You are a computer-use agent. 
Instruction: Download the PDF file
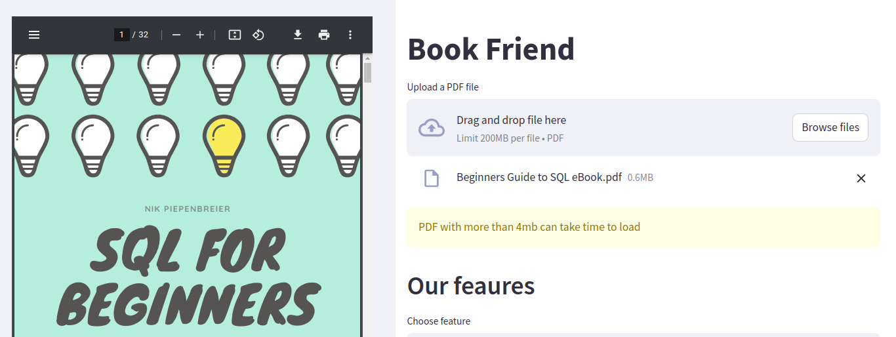298,35
